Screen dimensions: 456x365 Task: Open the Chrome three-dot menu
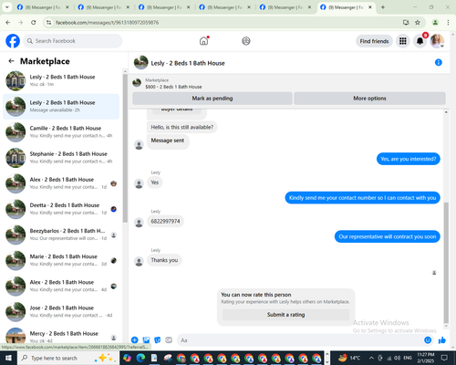pos(448,22)
